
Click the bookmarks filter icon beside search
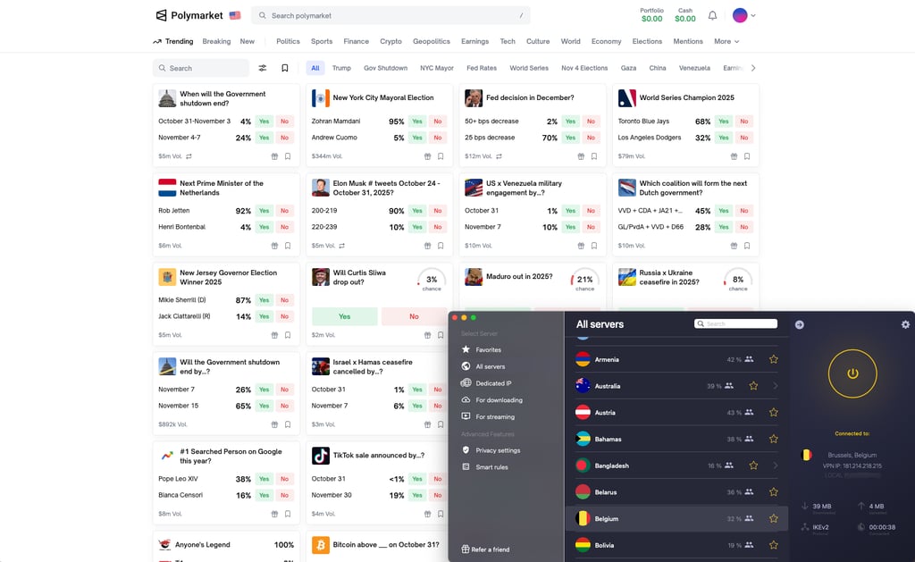(x=285, y=68)
